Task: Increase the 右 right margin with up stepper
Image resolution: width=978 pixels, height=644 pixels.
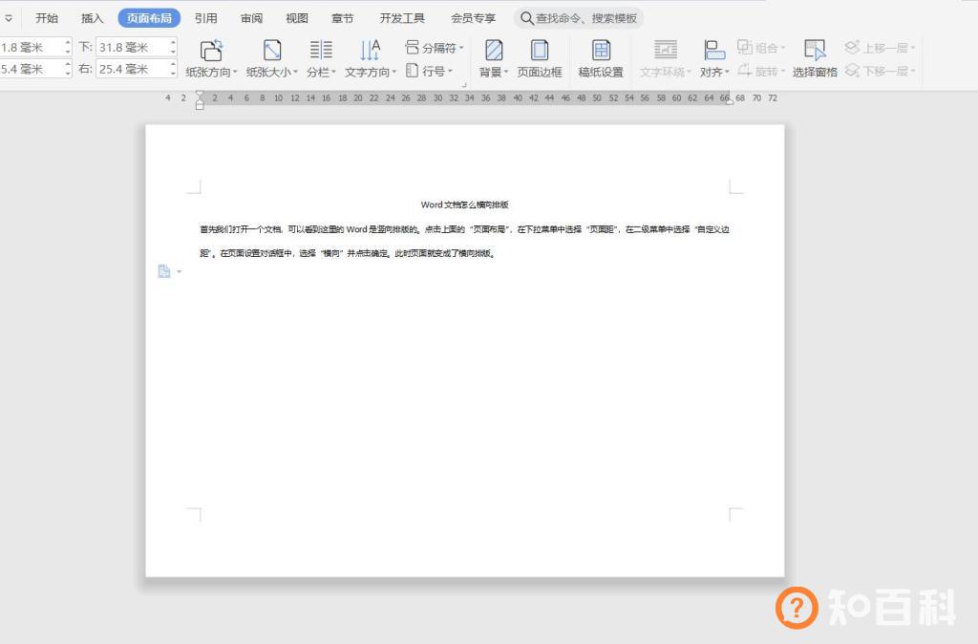Action: (174, 64)
